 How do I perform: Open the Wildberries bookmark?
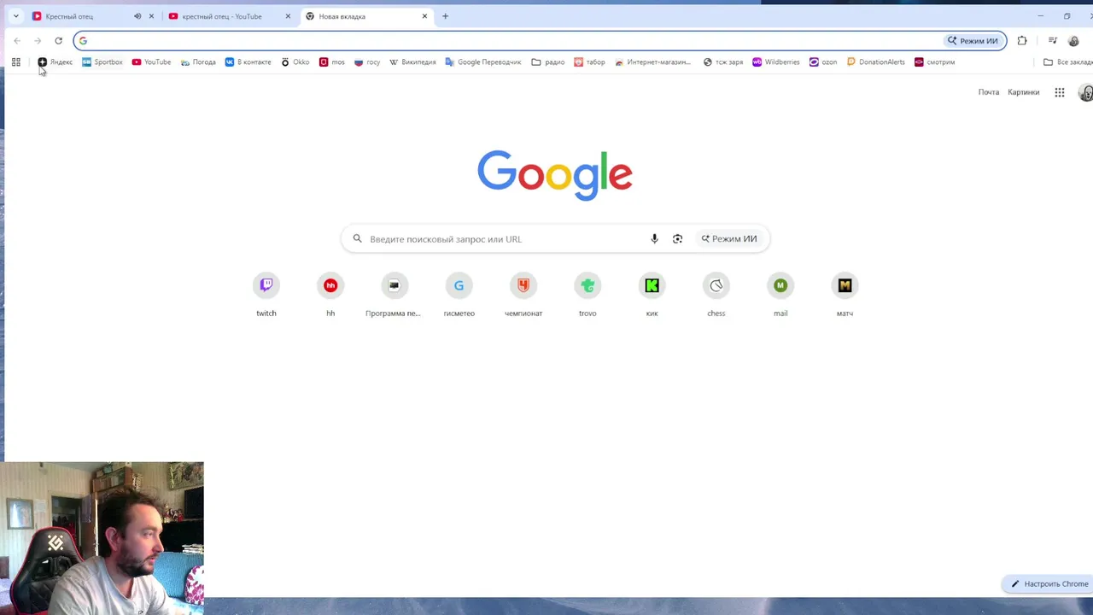click(x=776, y=61)
